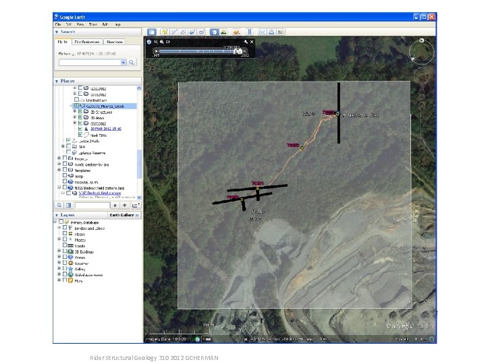Click zoom out icon in time slider panel
486x364 pixels.
pyautogui.click(x=156, y=42)
